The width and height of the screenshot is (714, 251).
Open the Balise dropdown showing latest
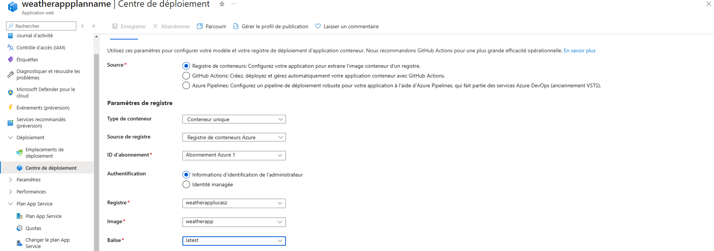tap(234, 241)
